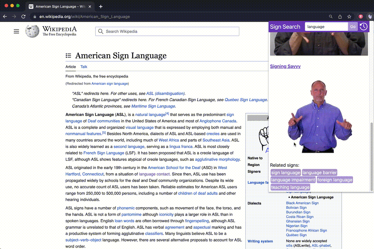Toggle the article table of contents icon
The height and width of the screenshot is (249, 374).
tap(68, 56)
